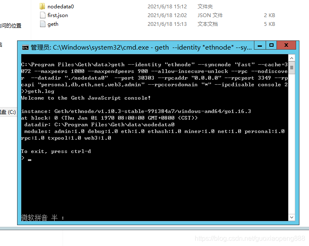The image size is (309, 246).
Task: Click the 'modules: admin:1.0' line
Action: click(x=154, y=131)
